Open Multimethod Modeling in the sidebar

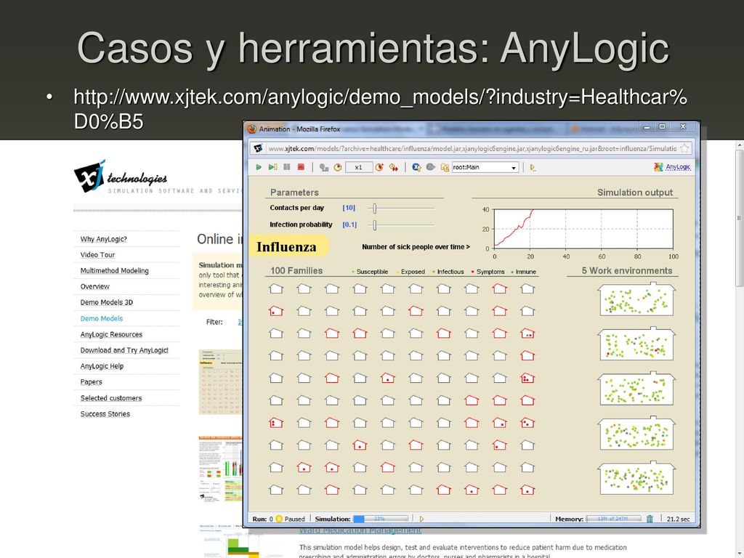coord(114,270)
